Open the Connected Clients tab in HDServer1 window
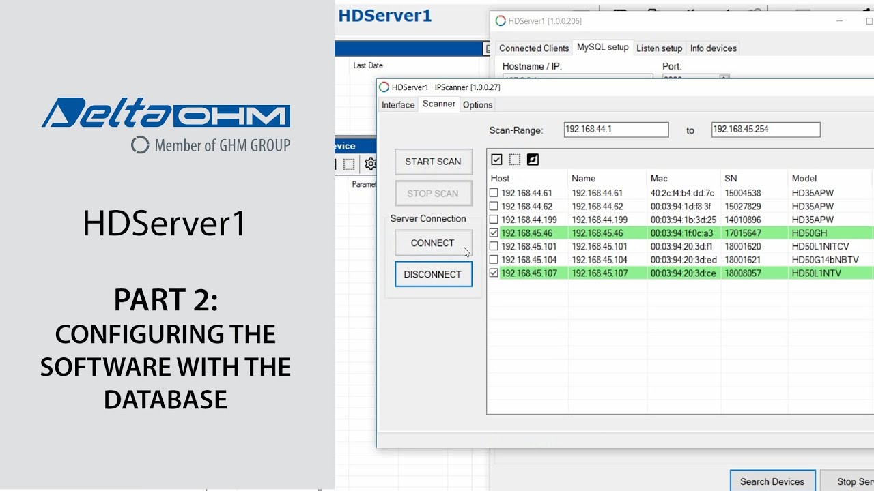874x491 pixels. click(x=534, y=48)
